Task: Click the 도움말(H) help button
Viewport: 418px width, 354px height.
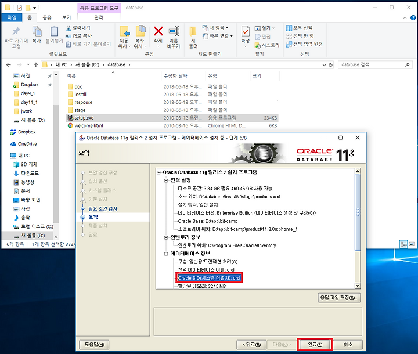Action: coord(95,345)
